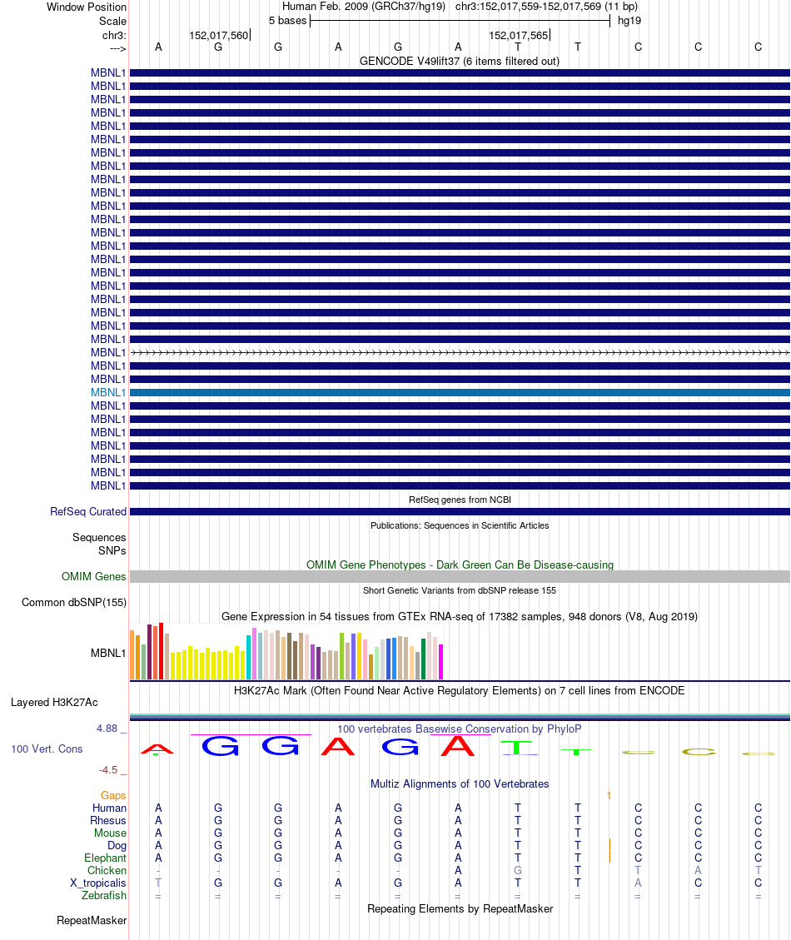This screenshot has height=940, width=791.
Task: Click RefSeq genes from NCBI title
Action: [460, 500]
